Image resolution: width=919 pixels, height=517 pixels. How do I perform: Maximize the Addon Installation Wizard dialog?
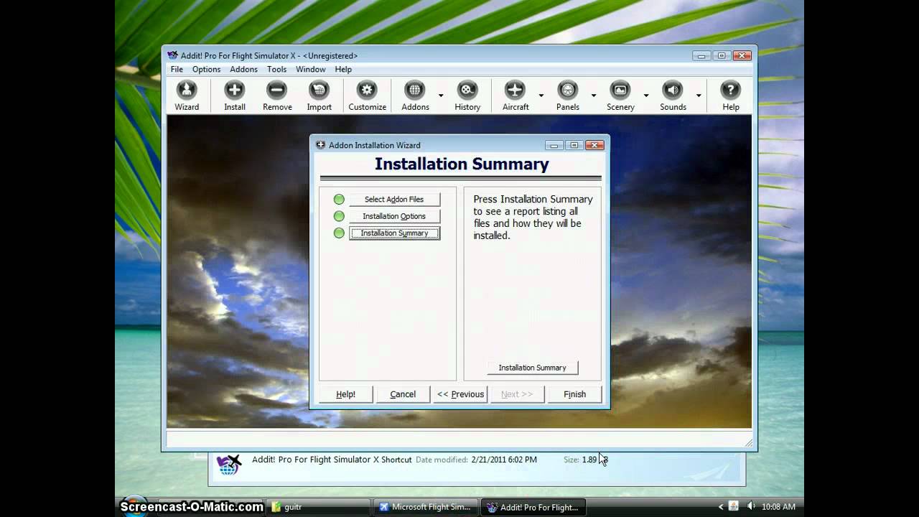point(574,145)
